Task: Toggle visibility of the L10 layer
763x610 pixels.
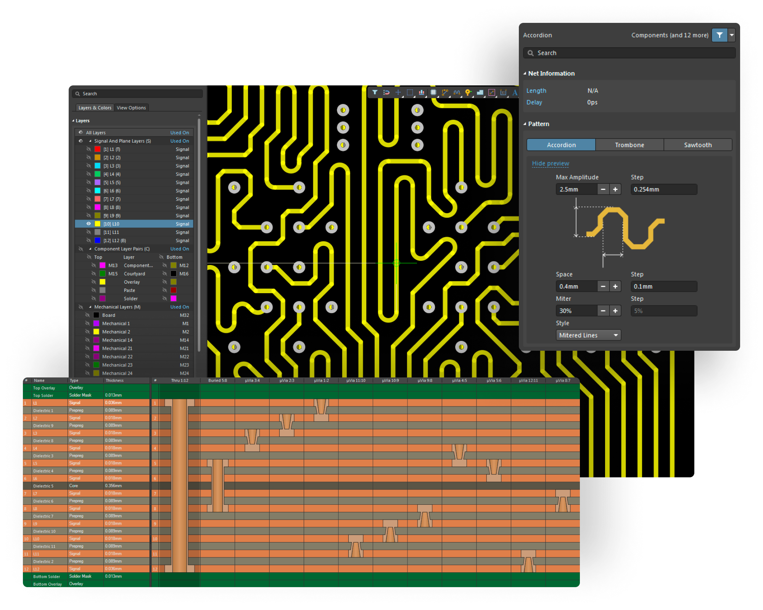Action: pos(89,224)
